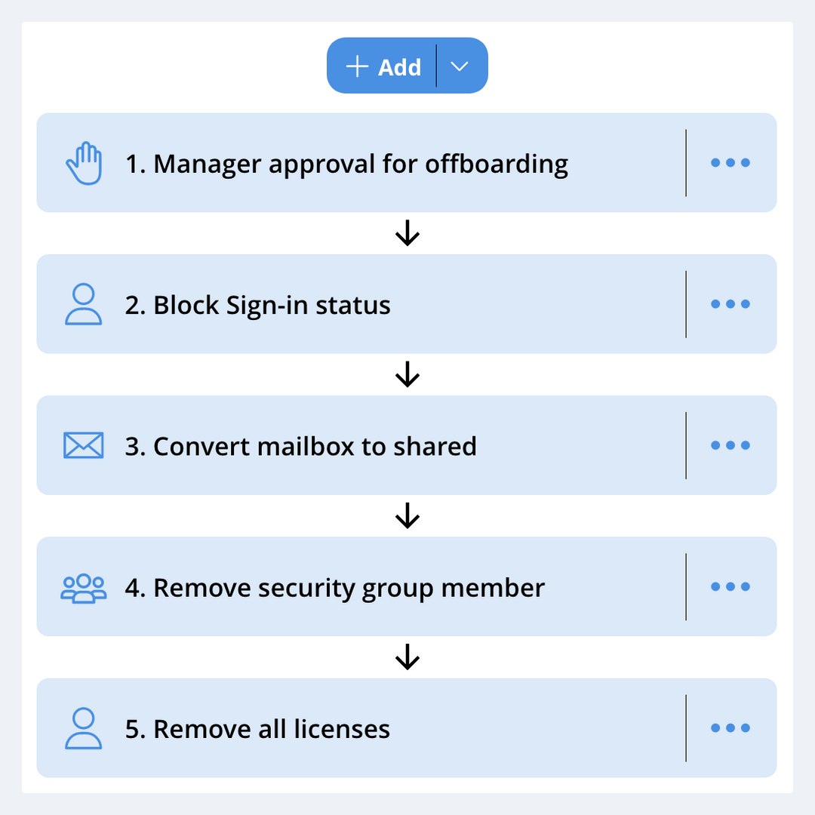The image size is (815, 815).
Task: Expand the Add button dropdown chevron
Action: 461,66
